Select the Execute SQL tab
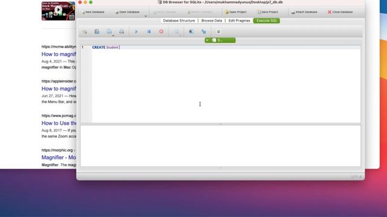Screen dimensions: 387x217 267,20
